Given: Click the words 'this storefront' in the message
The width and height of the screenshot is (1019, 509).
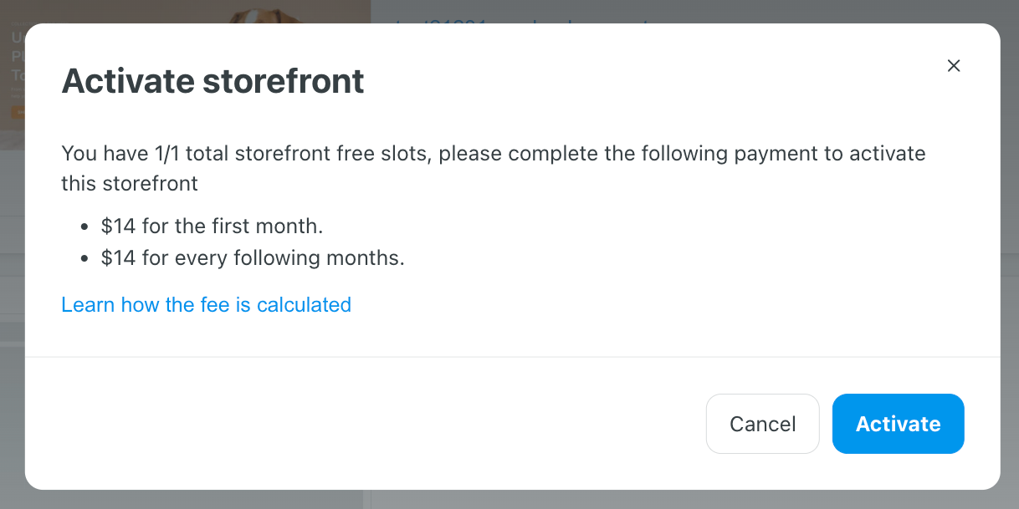Looking at the screenshot, I should (130, 183).
